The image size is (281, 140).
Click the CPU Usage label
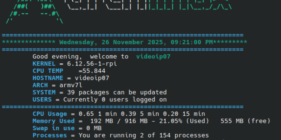coord(50,114)
